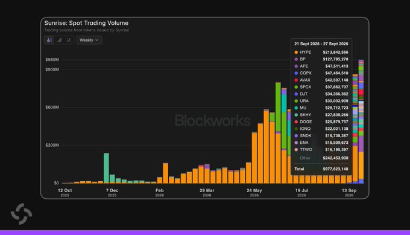This screenshot has height=235, width=410.
Task: Click the 29 Mar 2026 x-axis label
Action: click(x=207, y=192)
